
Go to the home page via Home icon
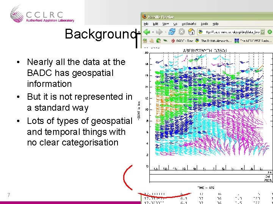[x=191, y=32]
